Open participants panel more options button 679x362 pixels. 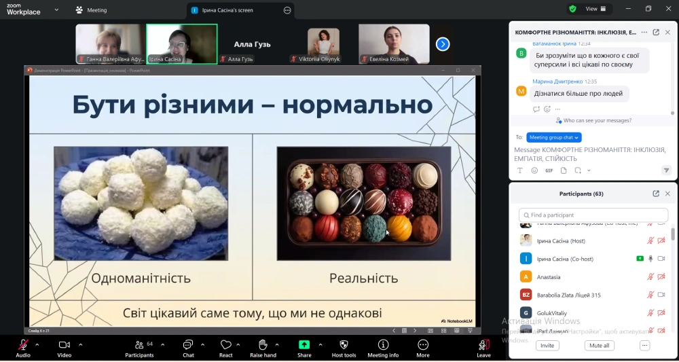(645, 346)
